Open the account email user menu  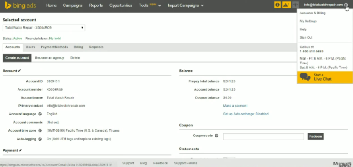[x=323, y=5]
